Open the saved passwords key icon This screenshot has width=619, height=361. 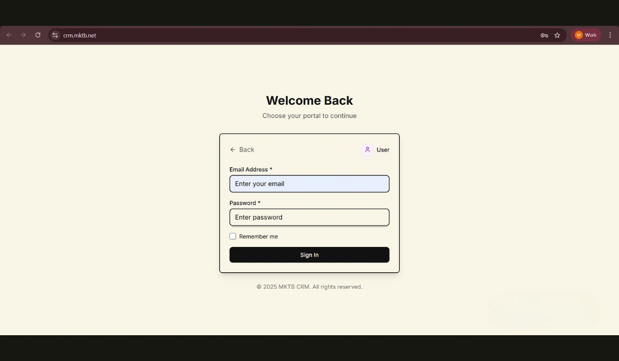click(x=544, y=35)
